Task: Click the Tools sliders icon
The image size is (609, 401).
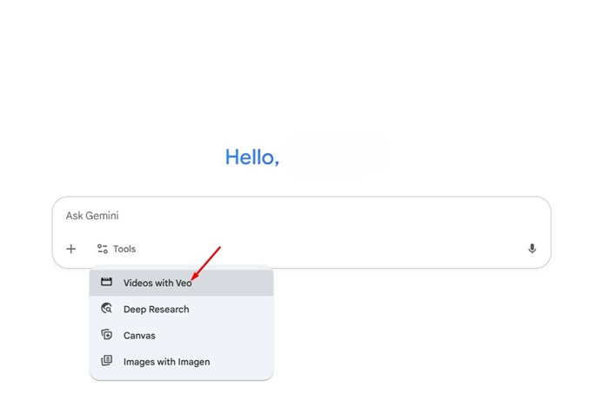Action: pos(103,249)
